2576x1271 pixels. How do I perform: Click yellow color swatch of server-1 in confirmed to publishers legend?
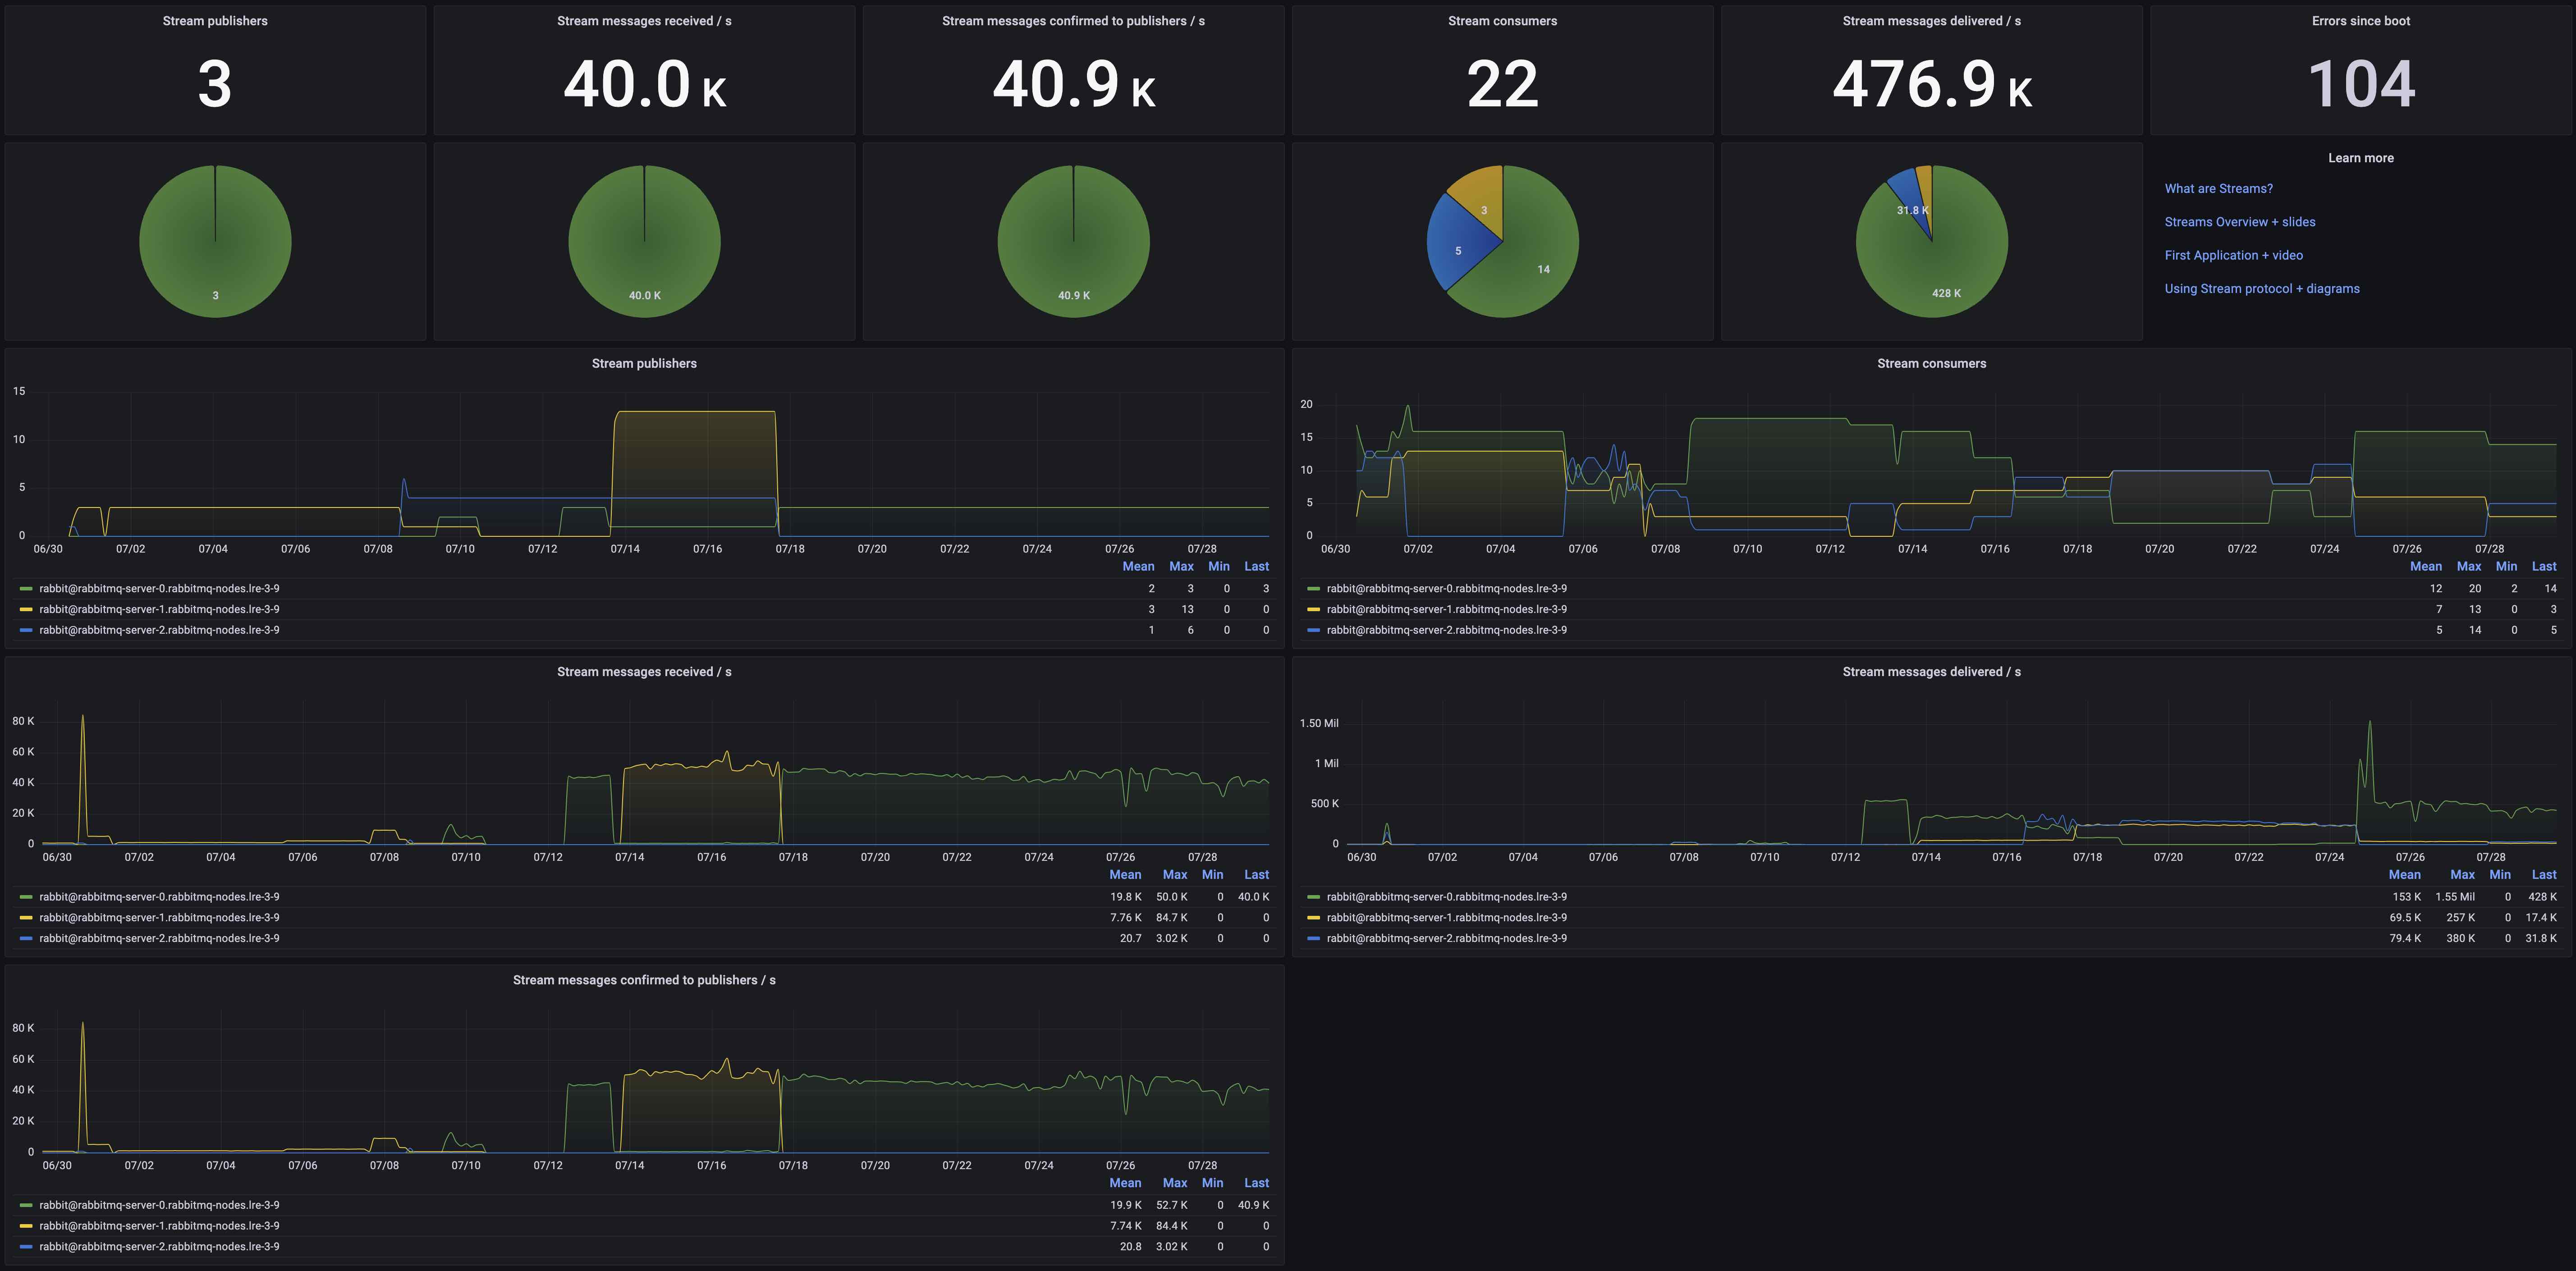(26, 1227)
